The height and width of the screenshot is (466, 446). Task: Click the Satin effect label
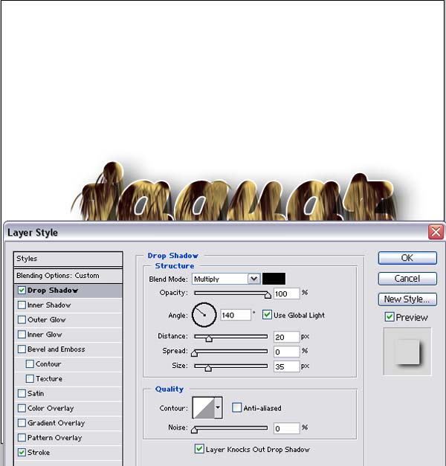[36, 394]
